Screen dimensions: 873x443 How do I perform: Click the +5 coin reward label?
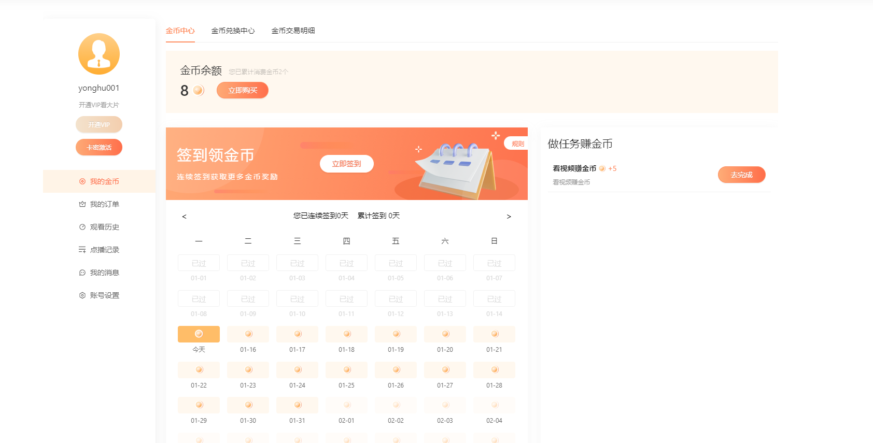[612, 168]
